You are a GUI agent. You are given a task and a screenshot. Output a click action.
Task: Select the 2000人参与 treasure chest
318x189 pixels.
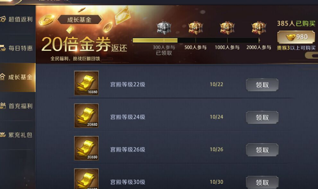259,28
